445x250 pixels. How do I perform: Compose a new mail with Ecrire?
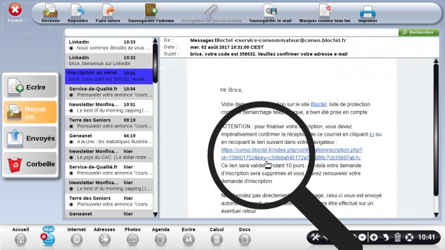pos(30,87)
